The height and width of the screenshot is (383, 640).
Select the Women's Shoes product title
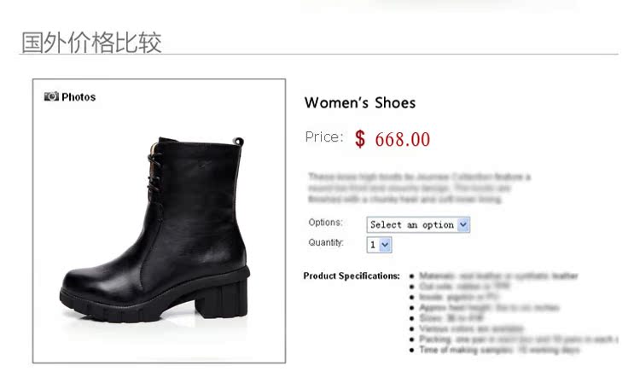tap(360, 102)
